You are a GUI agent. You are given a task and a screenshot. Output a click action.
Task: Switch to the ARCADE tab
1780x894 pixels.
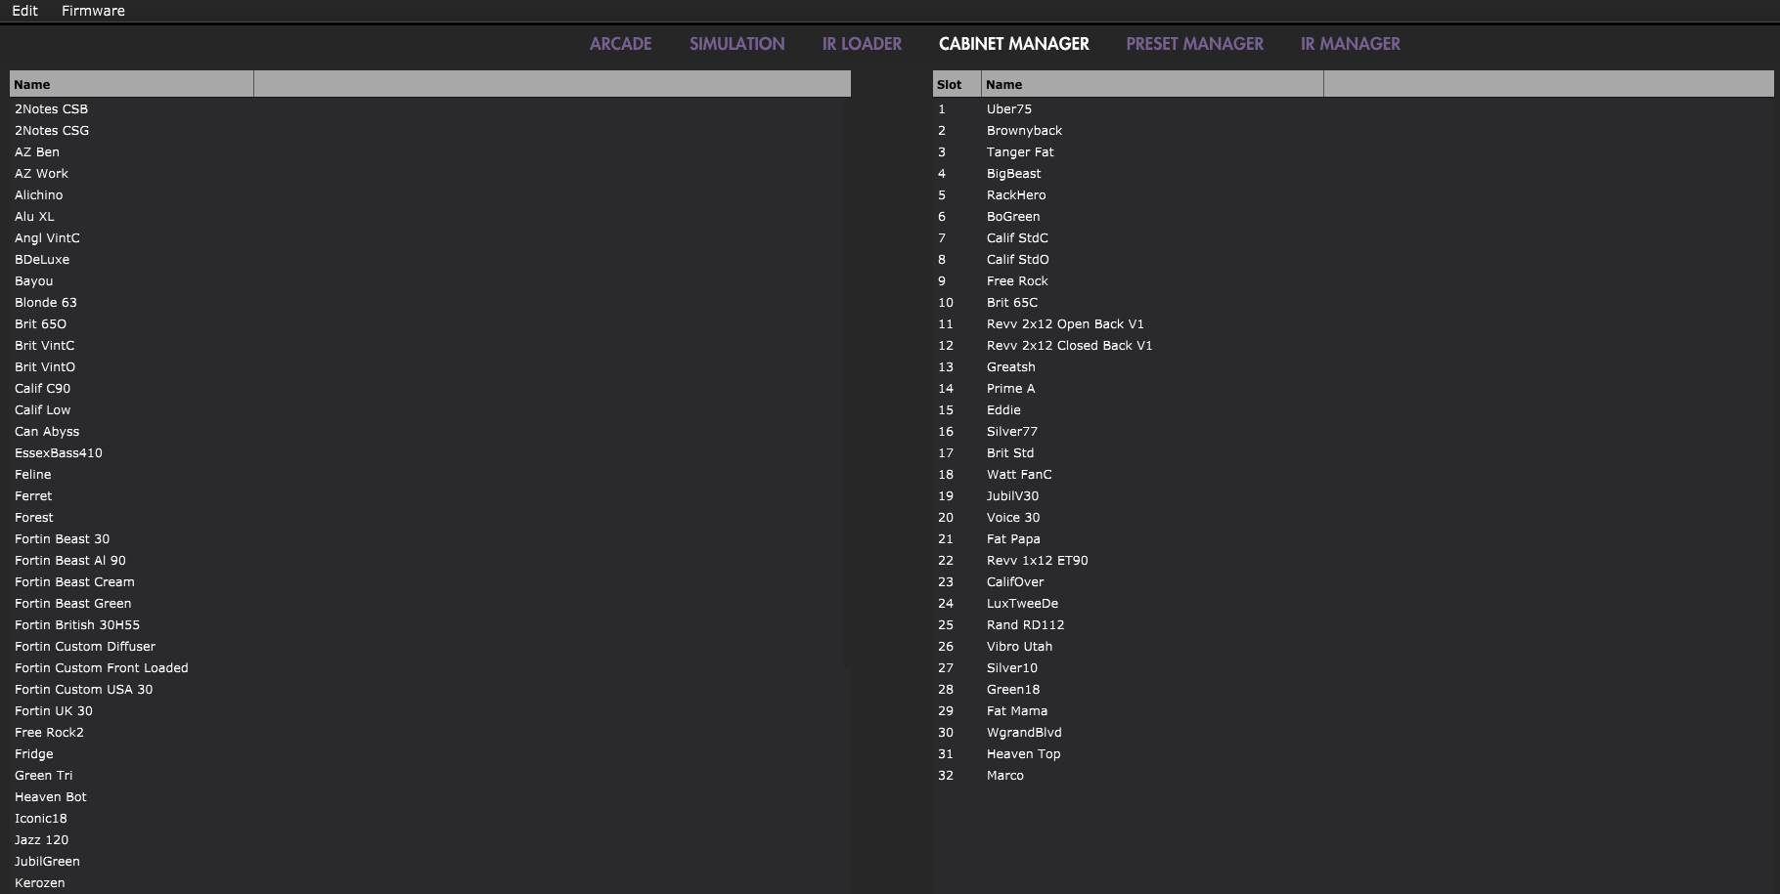point(620,44)
